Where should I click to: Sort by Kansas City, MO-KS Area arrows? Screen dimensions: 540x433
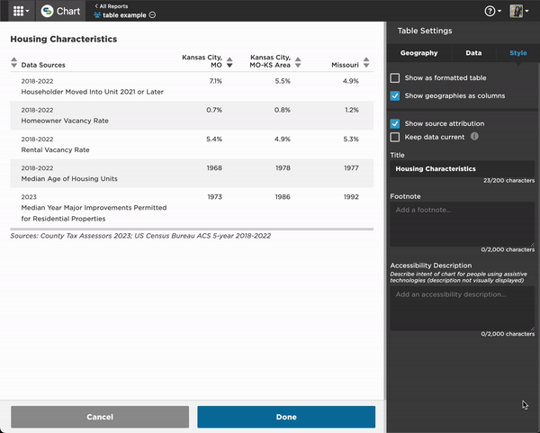298,62
